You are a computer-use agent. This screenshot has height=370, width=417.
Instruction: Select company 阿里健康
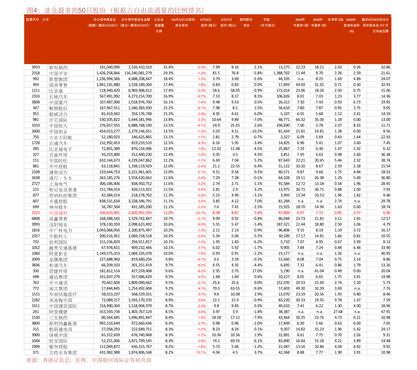(58, 312)
